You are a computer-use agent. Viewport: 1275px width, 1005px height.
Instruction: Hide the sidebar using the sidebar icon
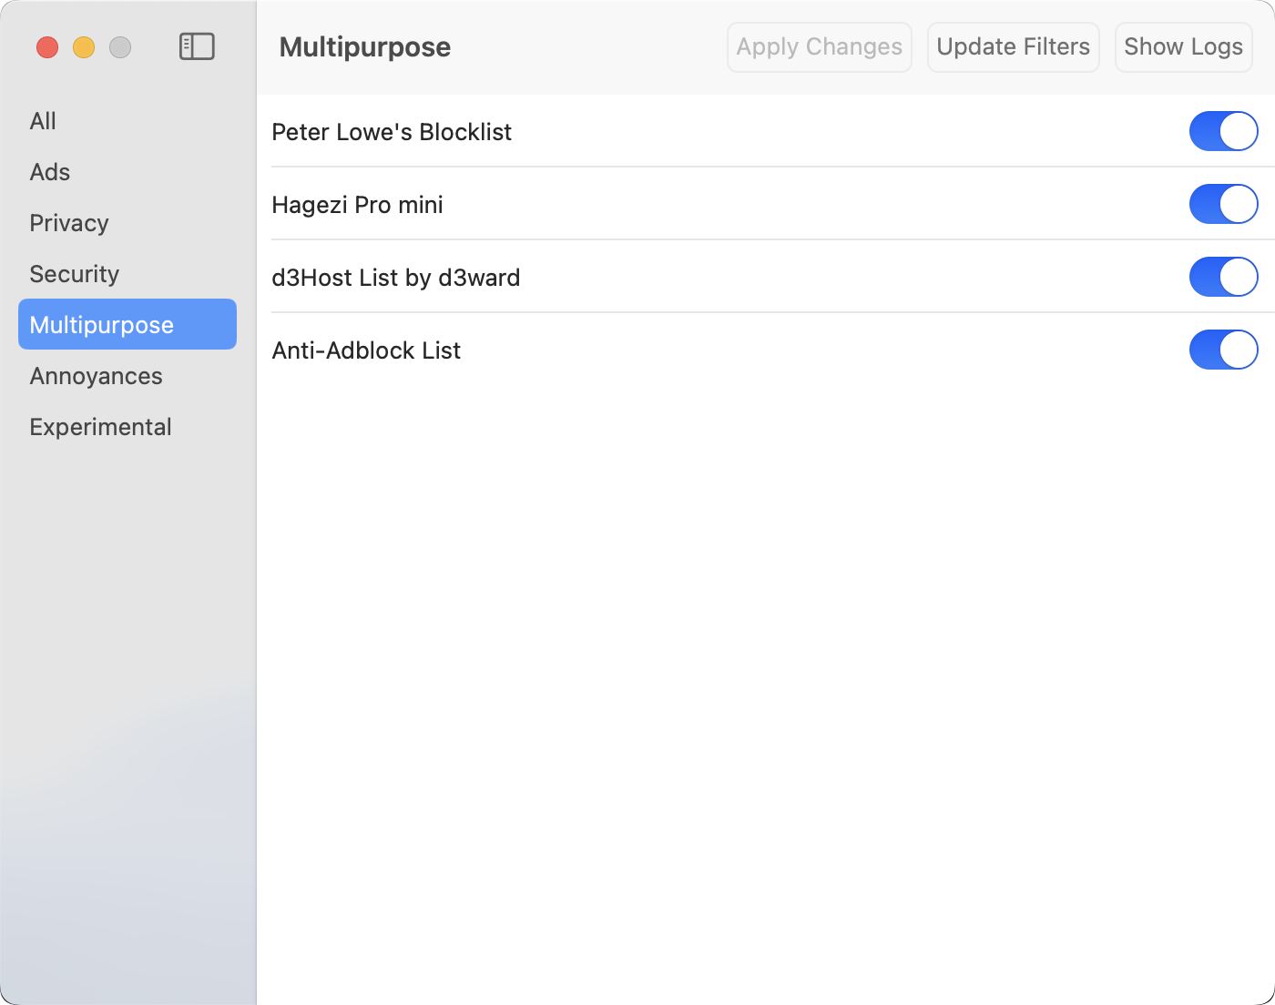(x=197, y=46)
